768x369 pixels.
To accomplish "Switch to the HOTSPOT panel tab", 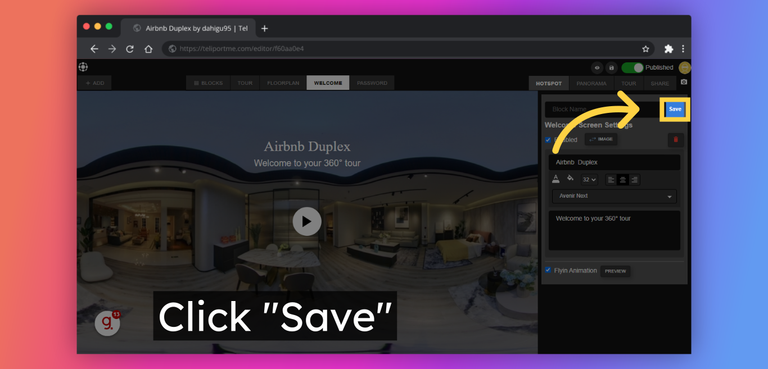I will (x=549, y=83).
